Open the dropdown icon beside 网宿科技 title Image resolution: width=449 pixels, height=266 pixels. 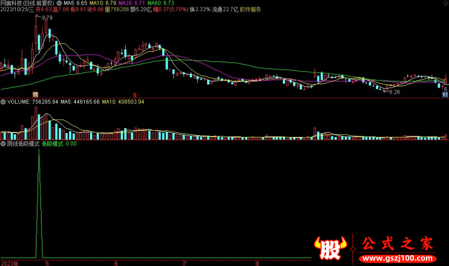click(59, 3)
